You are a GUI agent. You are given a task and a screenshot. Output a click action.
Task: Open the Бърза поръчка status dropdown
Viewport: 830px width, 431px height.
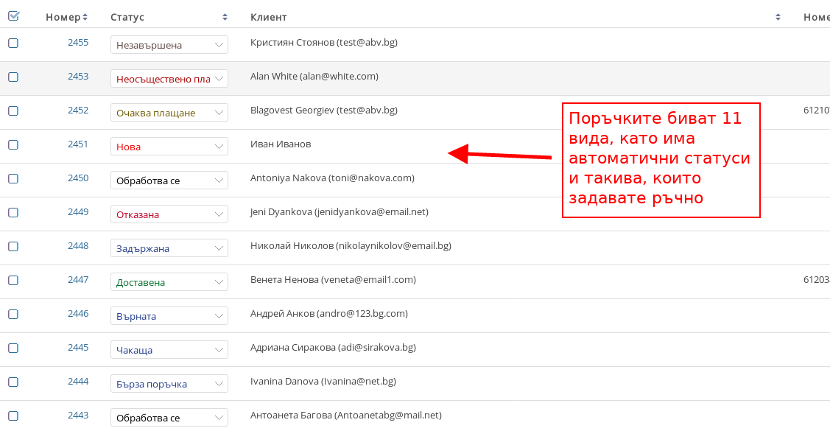pos(169,384)
